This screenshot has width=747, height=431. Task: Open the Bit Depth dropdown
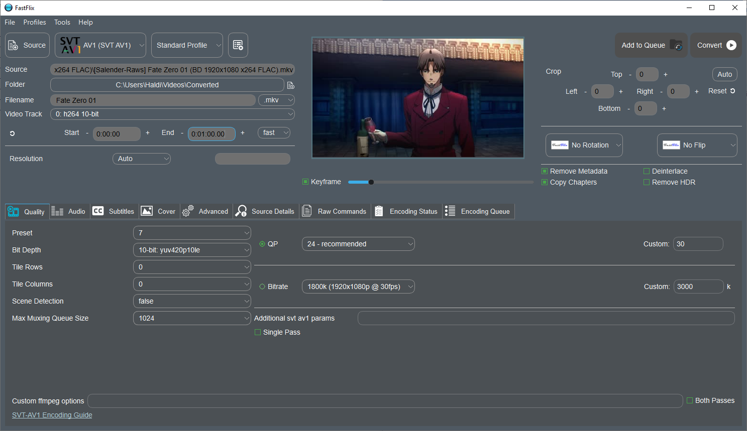pos(192,250)
